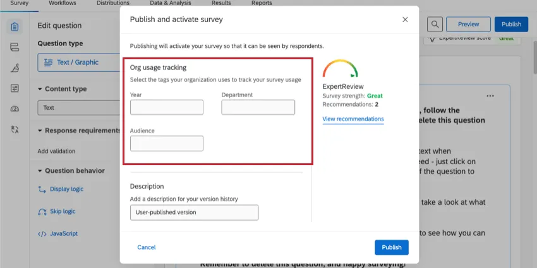537x268 pixels.
Task: Switch to the Survey tab
Action: click(x=19, y=3)
